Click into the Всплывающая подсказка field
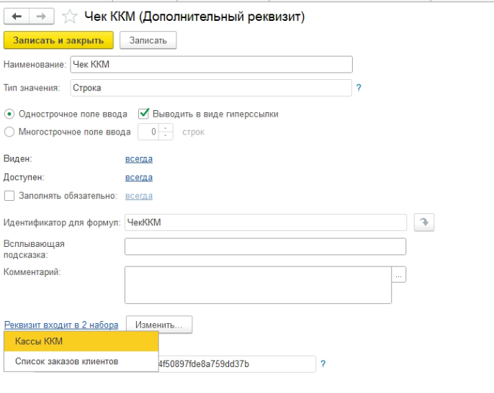Viewport: 494px width, 393px height. tap(265, 246)
